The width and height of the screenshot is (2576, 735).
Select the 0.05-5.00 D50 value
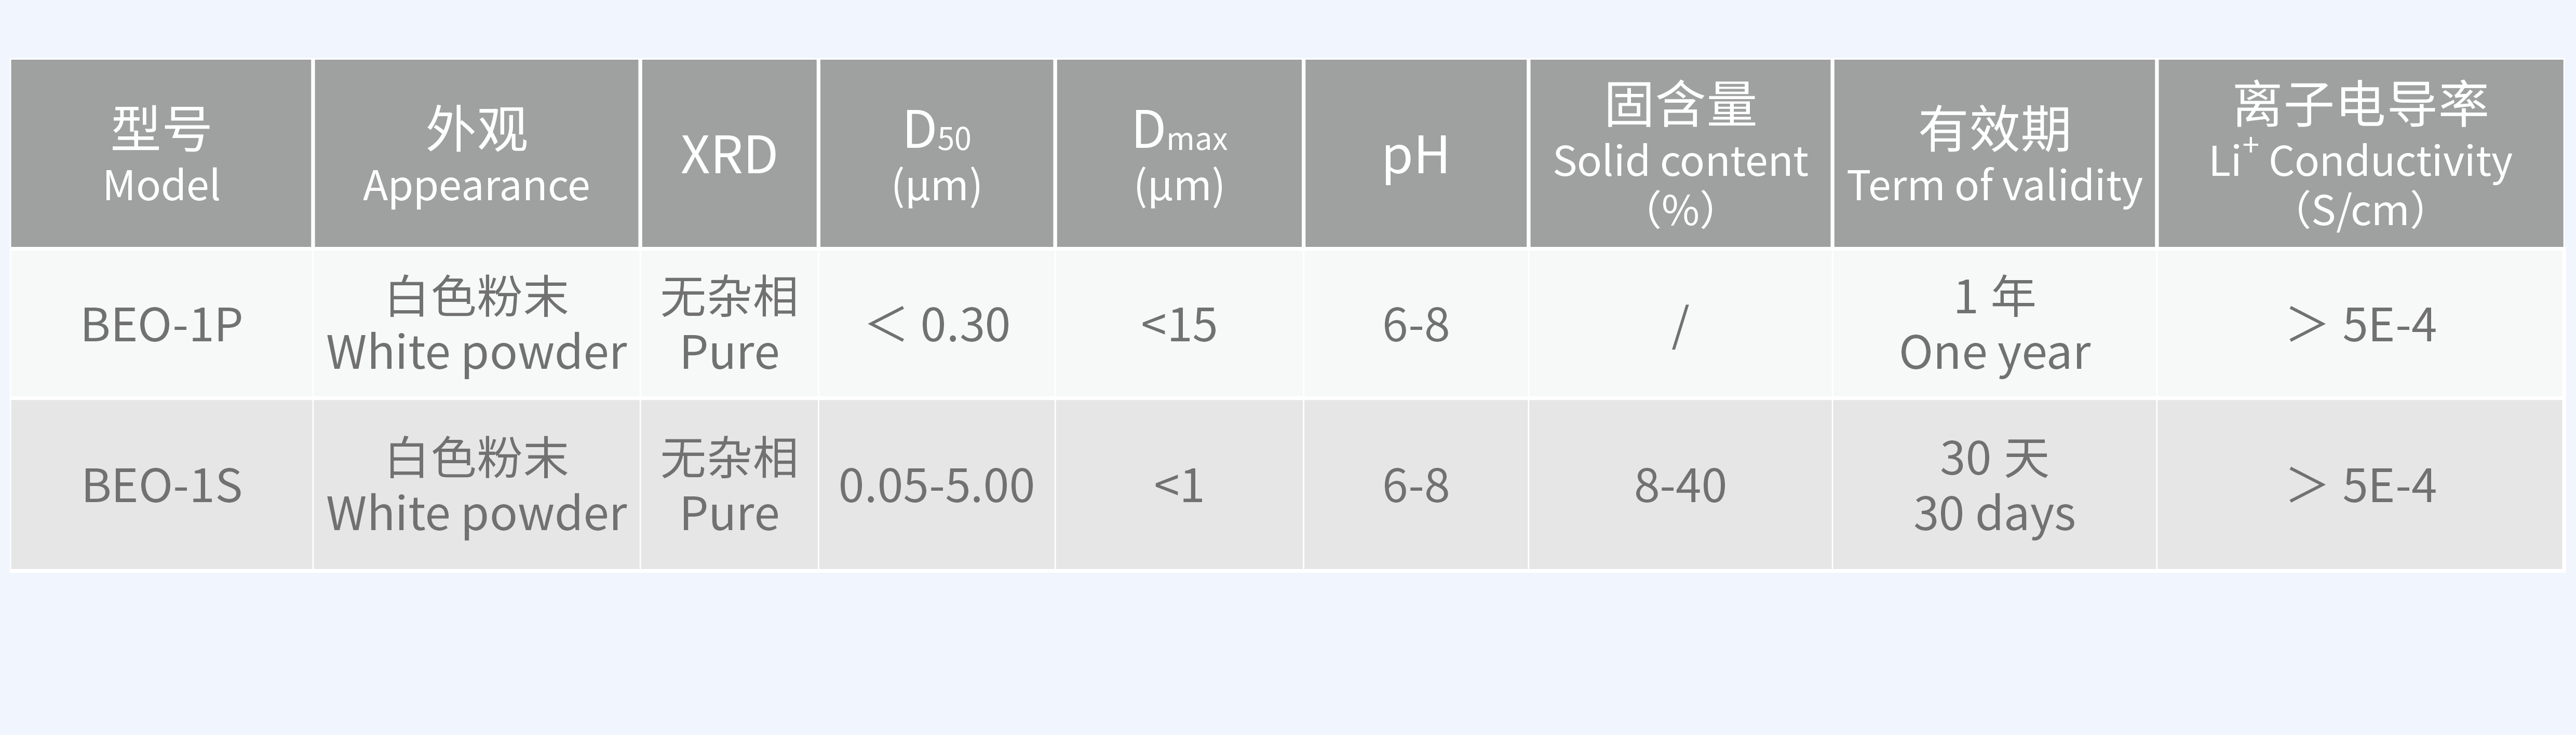(936, 487)
